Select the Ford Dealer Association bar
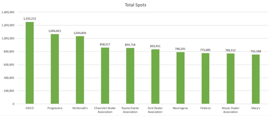 point(155,77)
